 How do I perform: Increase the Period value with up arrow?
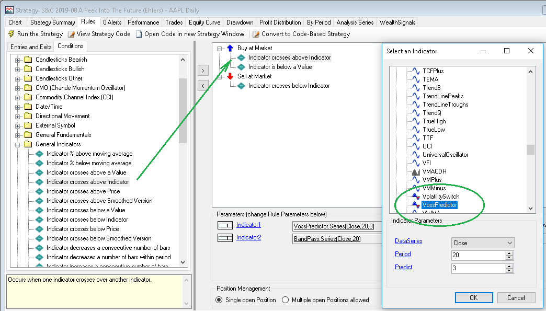point(510,253)
